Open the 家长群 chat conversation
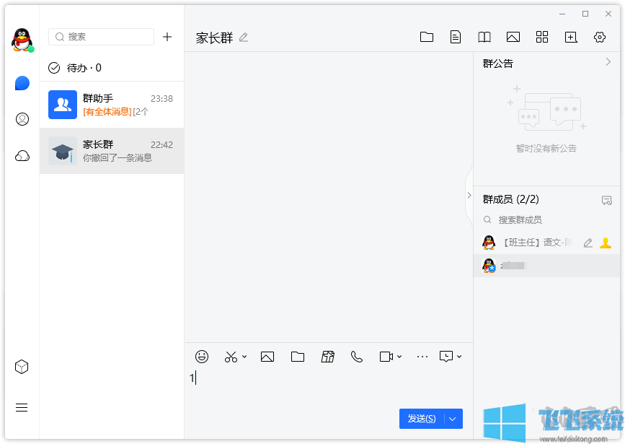625x444 pixels. pyautogui.click(x=112, y=150)
